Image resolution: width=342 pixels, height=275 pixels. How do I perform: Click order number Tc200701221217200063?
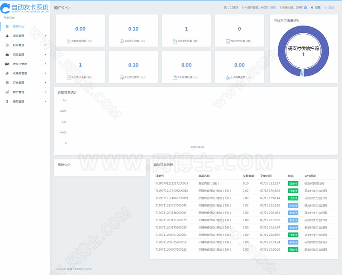pos(172,183)
